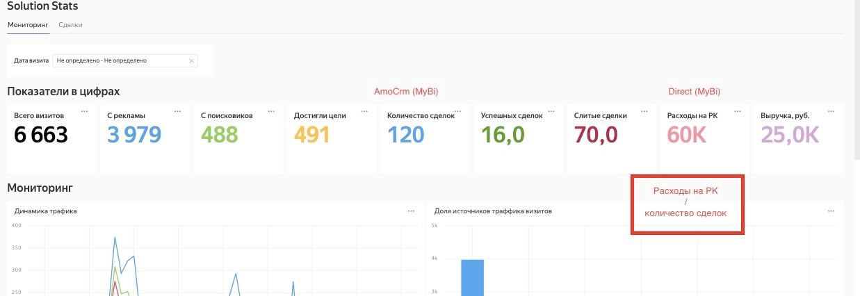Open the three-dot menu on Достигли цели card
Viewport: 860px width, 296px height.
365,111
